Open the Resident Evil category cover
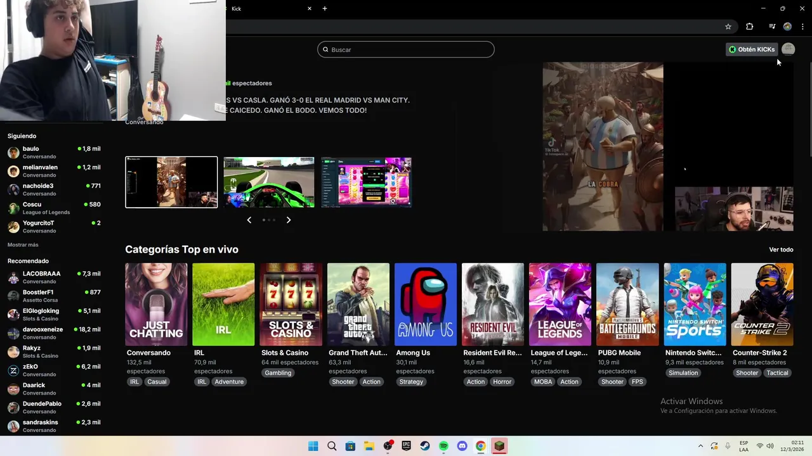Screen dimensions: 812x456 coord(493,304)
